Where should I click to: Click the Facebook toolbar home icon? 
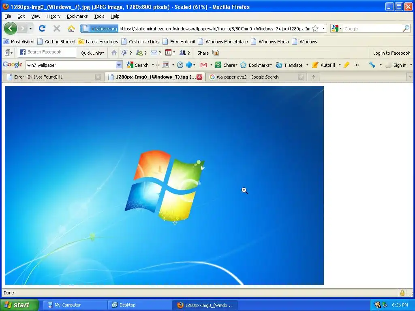114,53
